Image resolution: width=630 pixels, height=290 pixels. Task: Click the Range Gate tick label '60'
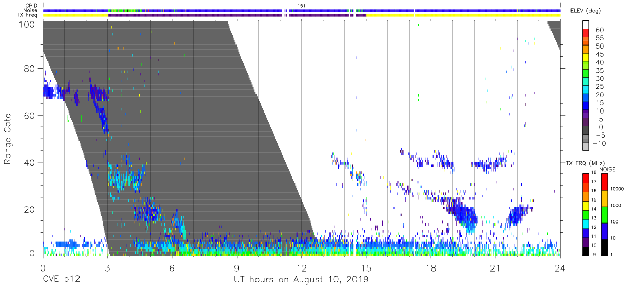click(x=29, y=116)
